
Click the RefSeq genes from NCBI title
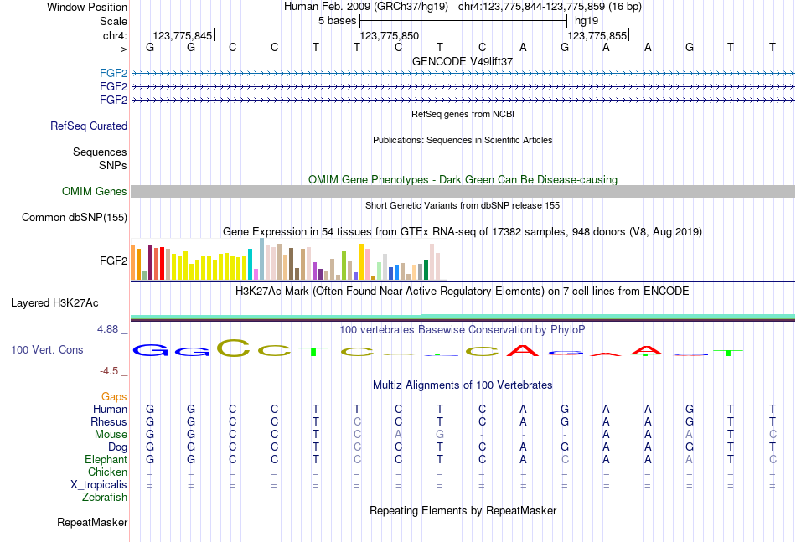pos(463,114)
